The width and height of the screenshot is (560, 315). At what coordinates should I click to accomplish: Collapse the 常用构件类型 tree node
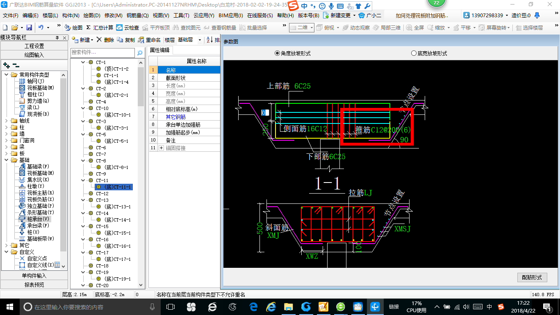[6, 75]
